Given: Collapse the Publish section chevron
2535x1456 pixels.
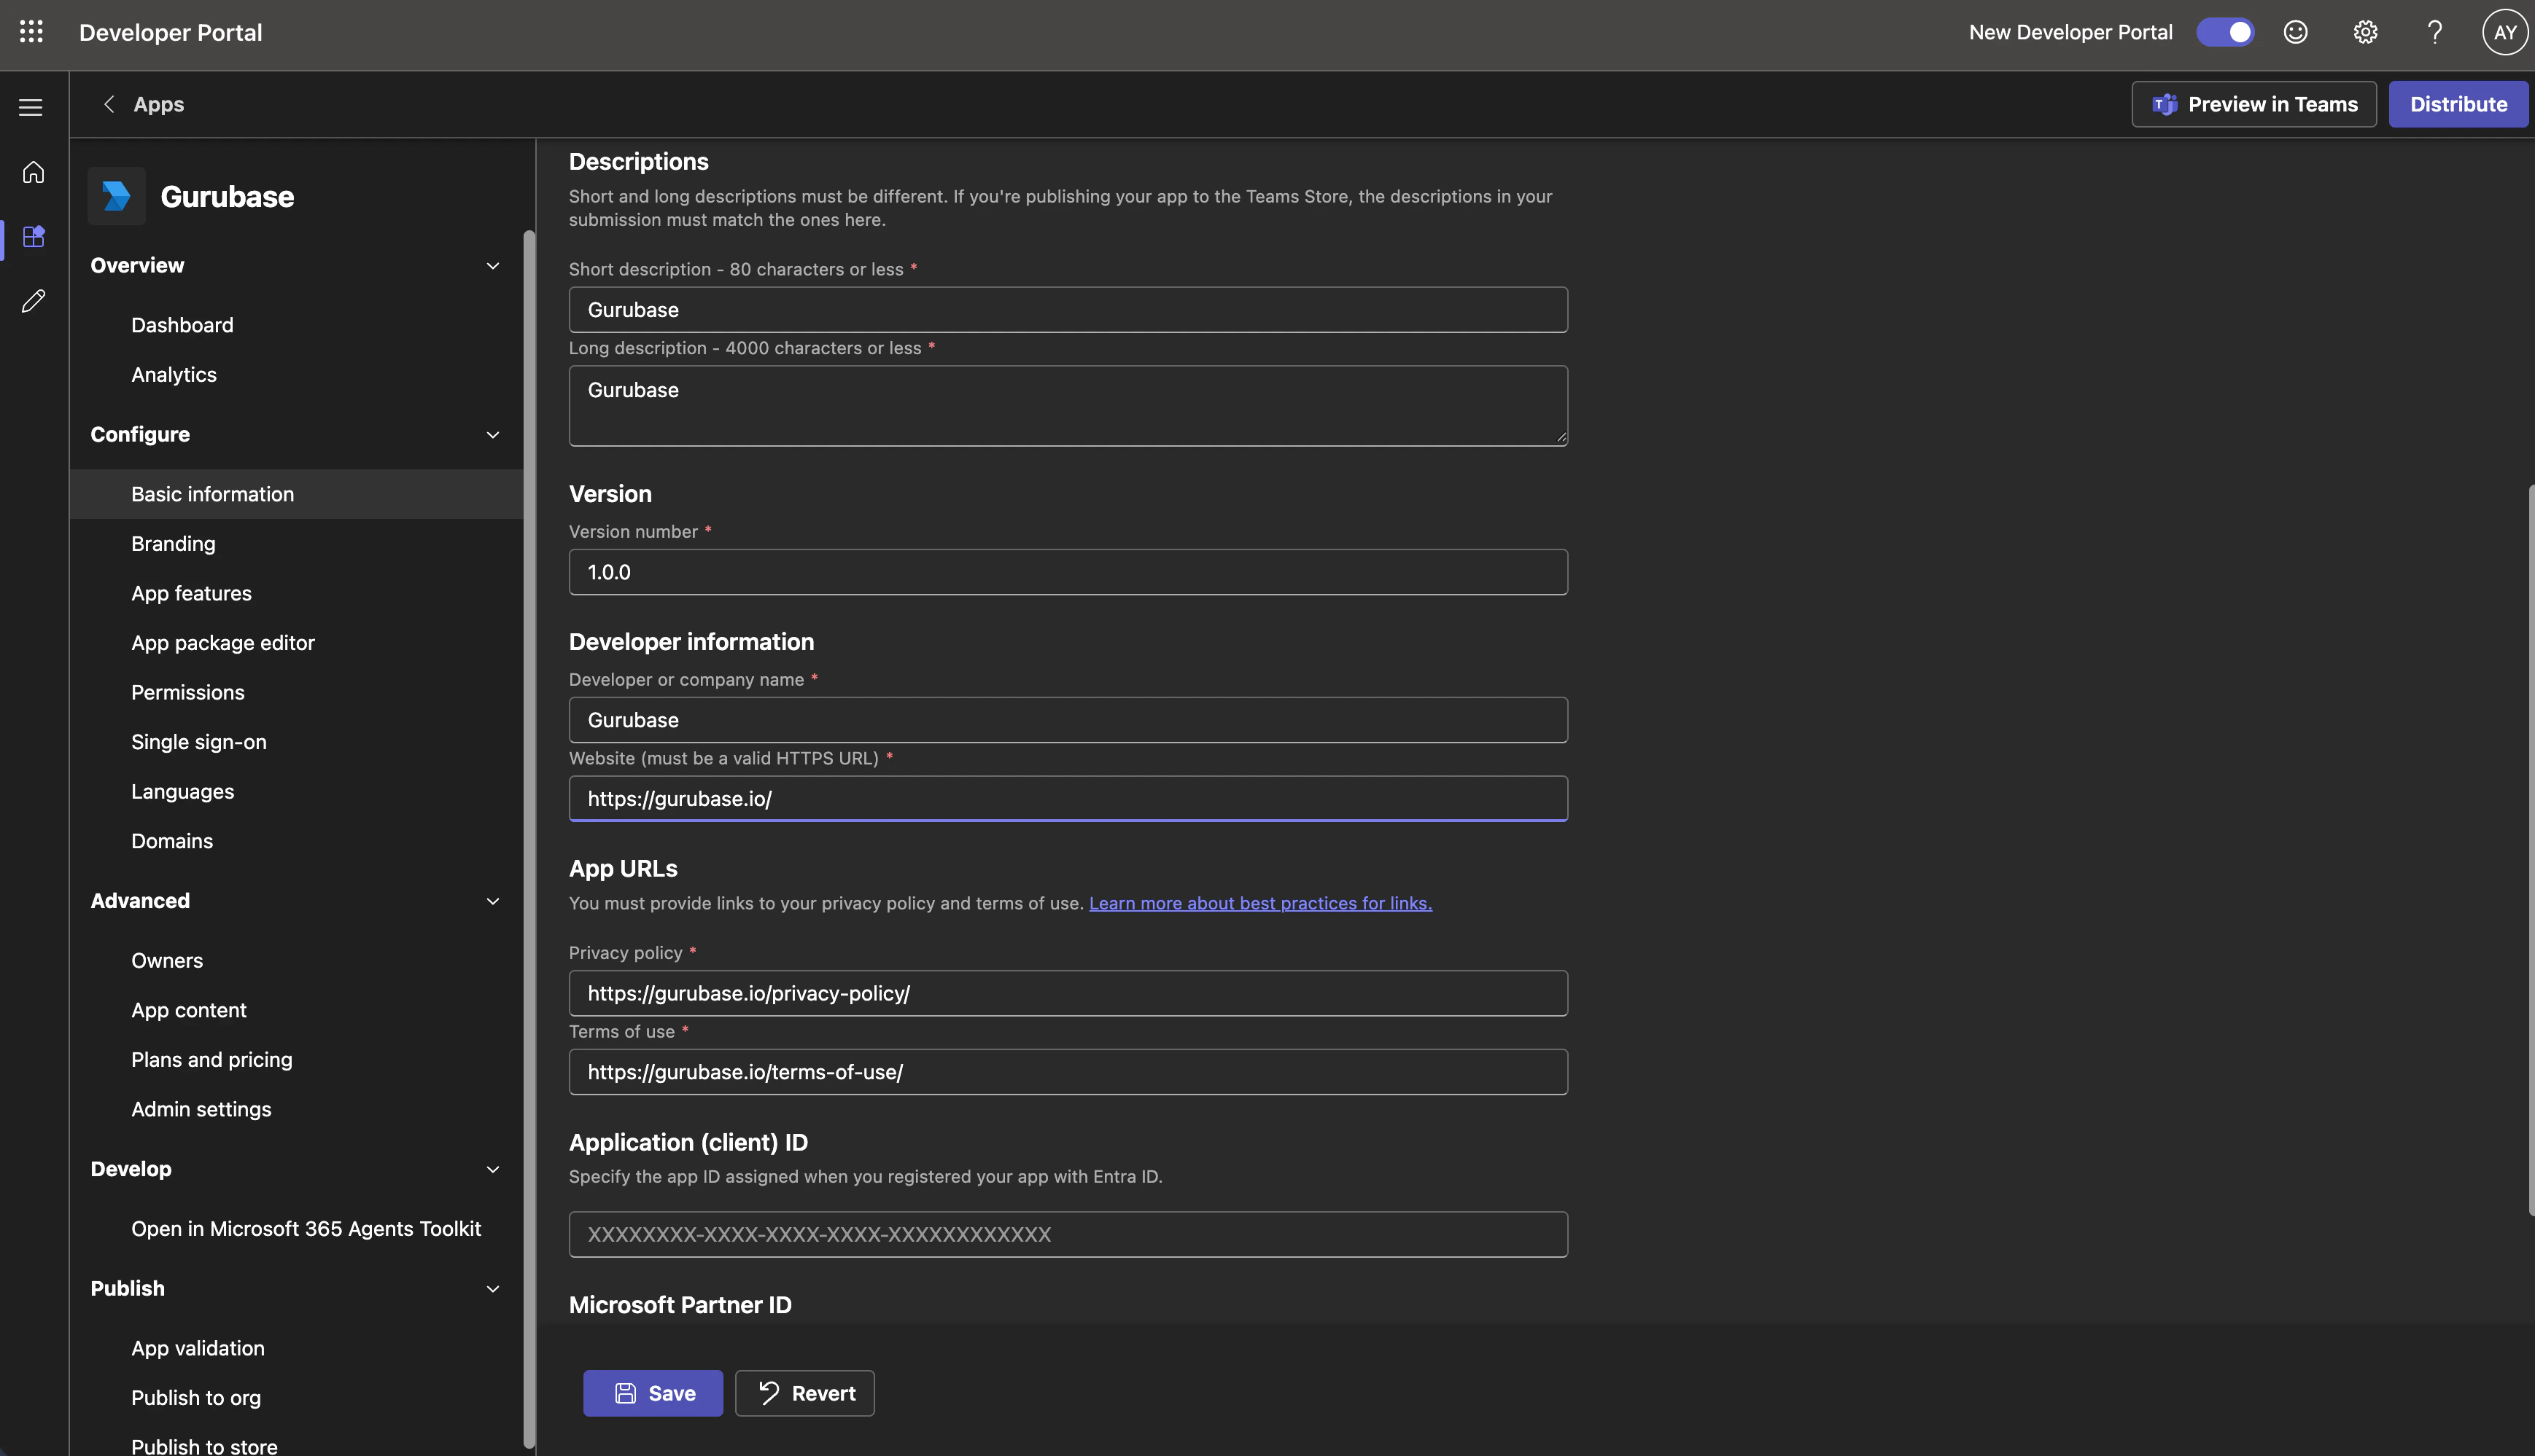Looking at the screenshot, I should [492, 1288].
